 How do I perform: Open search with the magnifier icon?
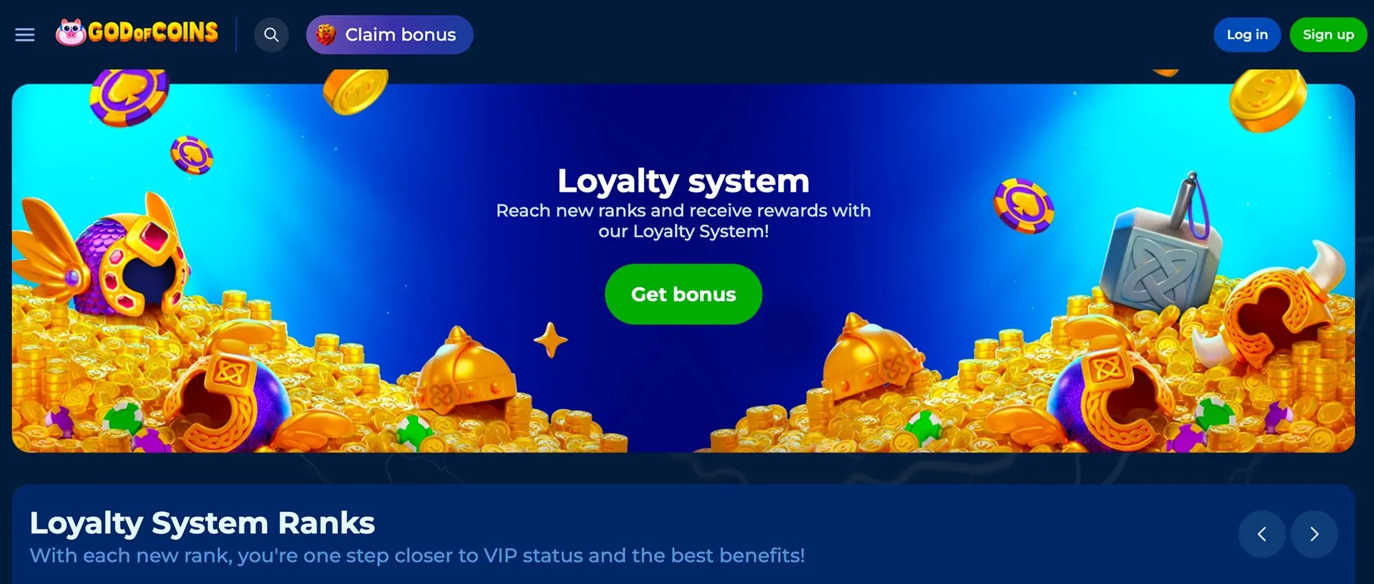tap(271, 35)
